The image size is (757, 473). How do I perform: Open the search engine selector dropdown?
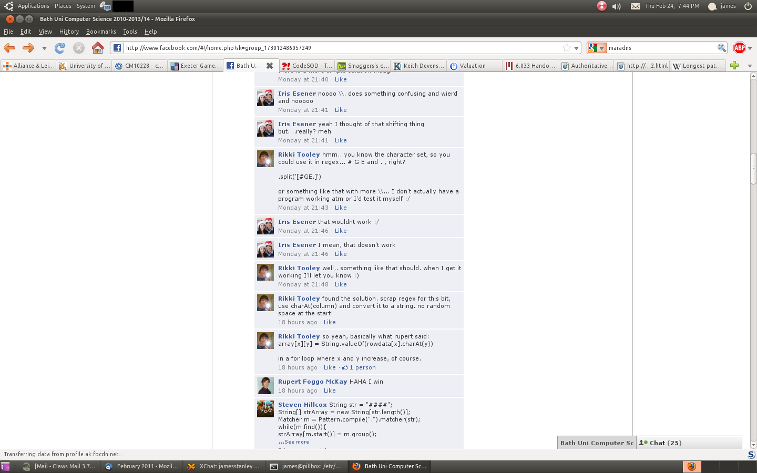(596, 48)
